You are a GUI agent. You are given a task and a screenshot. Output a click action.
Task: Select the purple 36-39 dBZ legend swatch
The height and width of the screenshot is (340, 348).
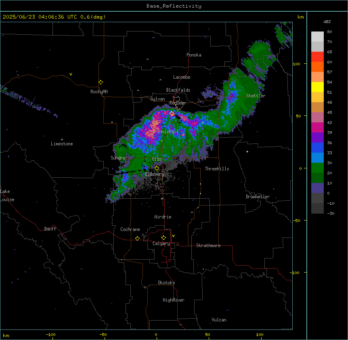pyautogui.click(x=317, y=138)
